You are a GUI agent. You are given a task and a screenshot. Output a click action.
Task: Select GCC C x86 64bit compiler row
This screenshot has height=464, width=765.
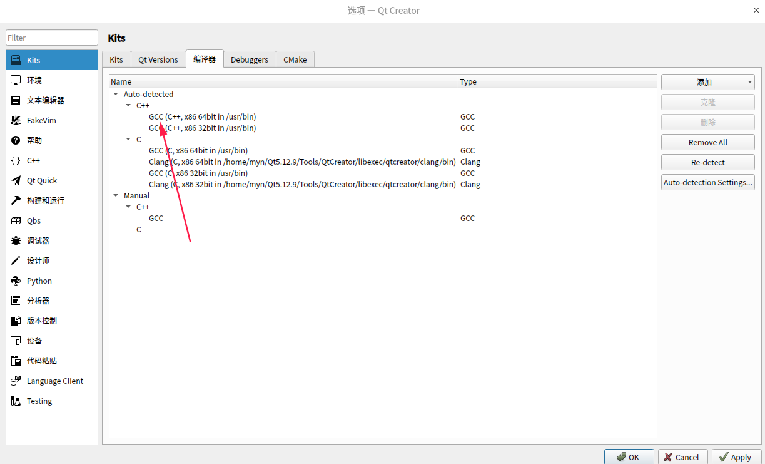[383, 150]
